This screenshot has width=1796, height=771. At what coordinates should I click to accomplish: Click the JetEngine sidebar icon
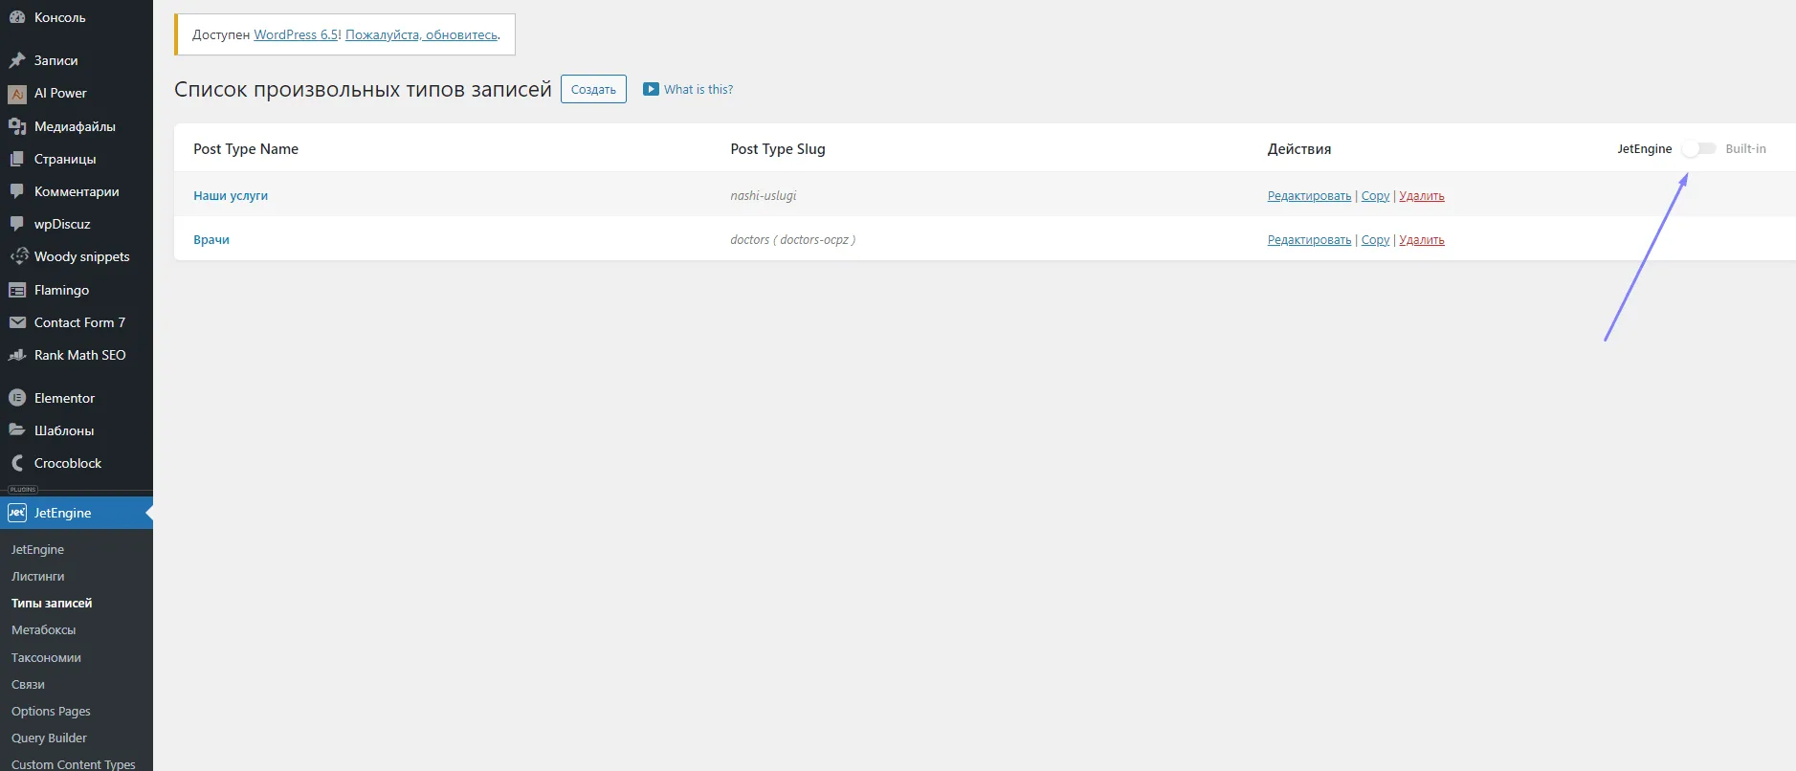16,513
